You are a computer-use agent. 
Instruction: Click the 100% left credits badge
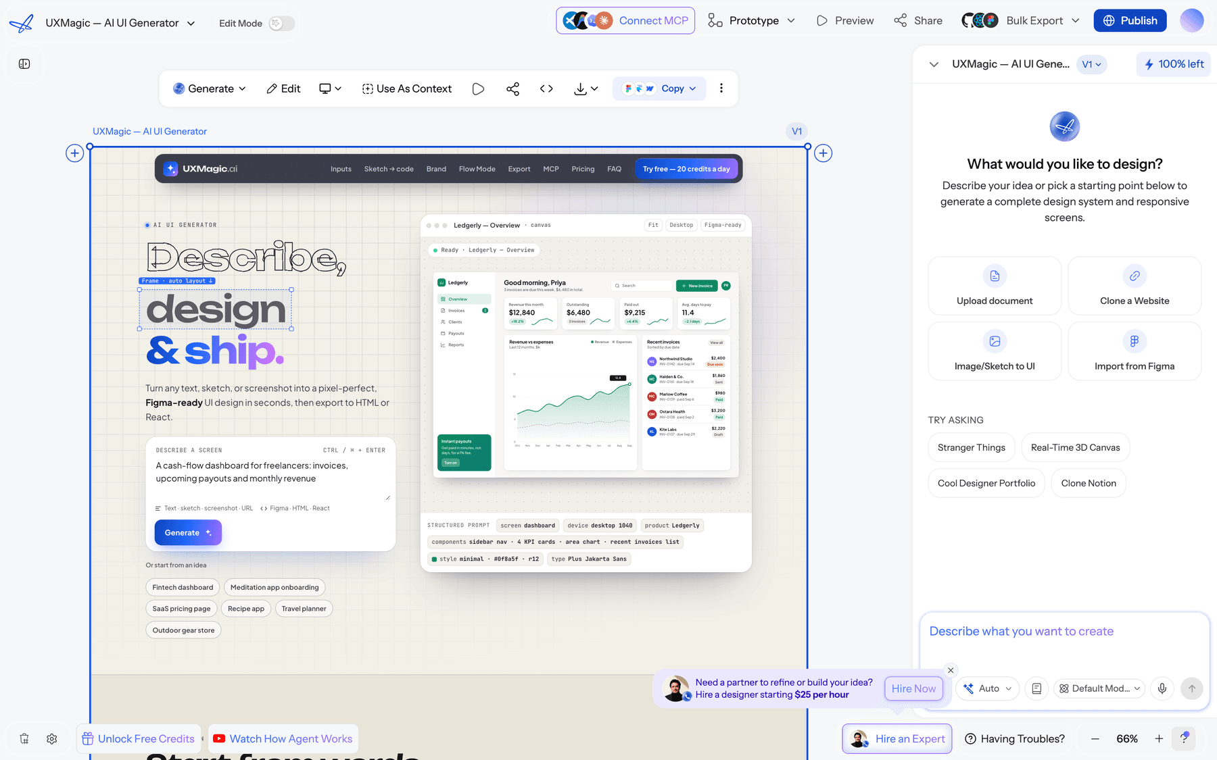coord(1174,64)
